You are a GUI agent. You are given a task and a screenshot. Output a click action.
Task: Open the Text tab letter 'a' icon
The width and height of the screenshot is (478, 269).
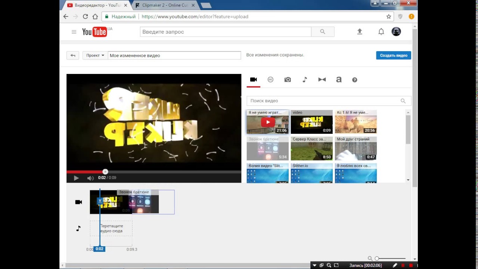click(x=339, y=80)
